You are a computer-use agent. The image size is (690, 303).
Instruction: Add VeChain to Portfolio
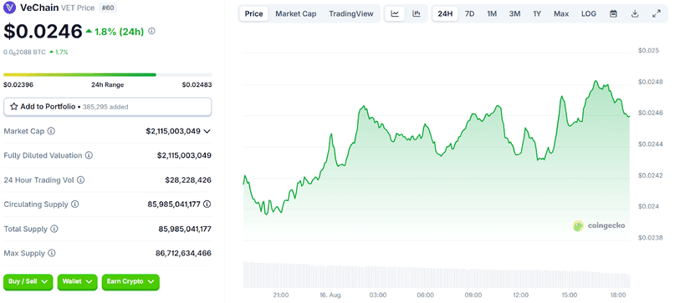pyautogui.click(x=107, y=107)
